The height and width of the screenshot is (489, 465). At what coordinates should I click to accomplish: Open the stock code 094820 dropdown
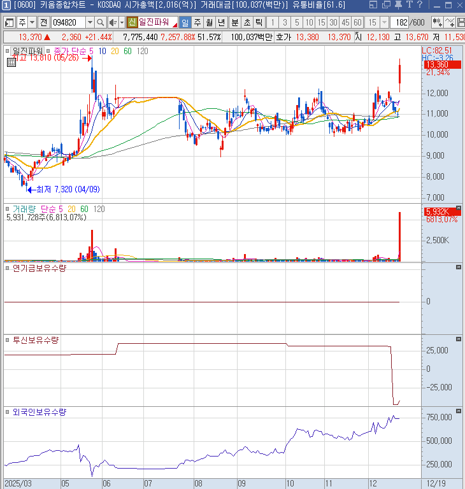[x=90, y=22]
